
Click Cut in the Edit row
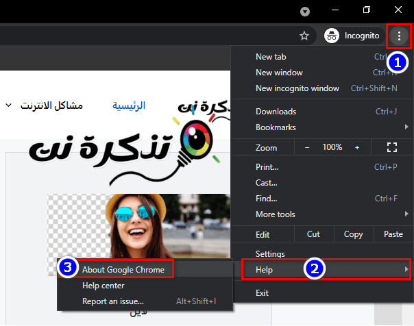pos(313,234)
